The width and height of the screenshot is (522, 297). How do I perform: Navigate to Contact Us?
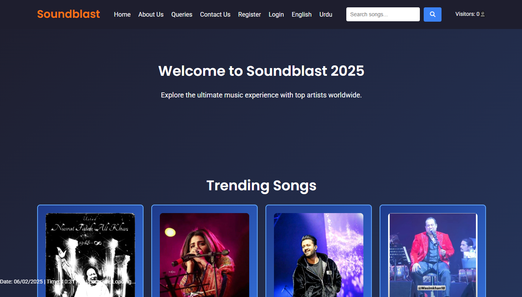click(215, 14)
